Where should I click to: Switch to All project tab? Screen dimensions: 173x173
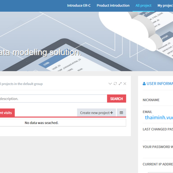(x=143, y=5)
